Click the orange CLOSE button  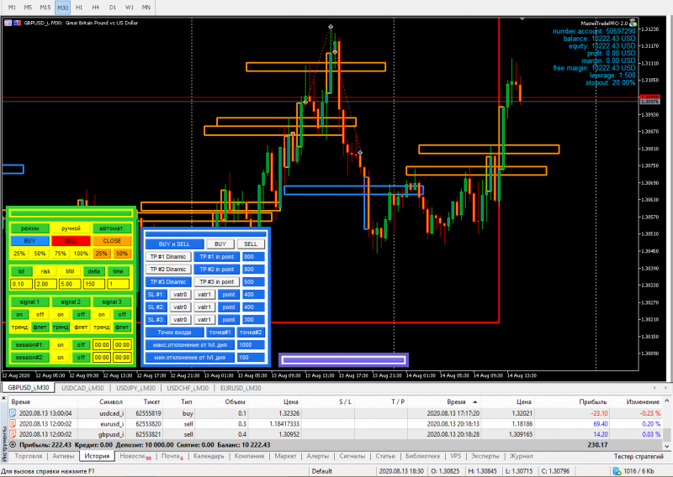pyautogui.click(x=112, y=241)
